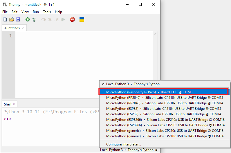
Task: Maximize the Thonny window
Action: pyautogui.click(x=140, y=5)
